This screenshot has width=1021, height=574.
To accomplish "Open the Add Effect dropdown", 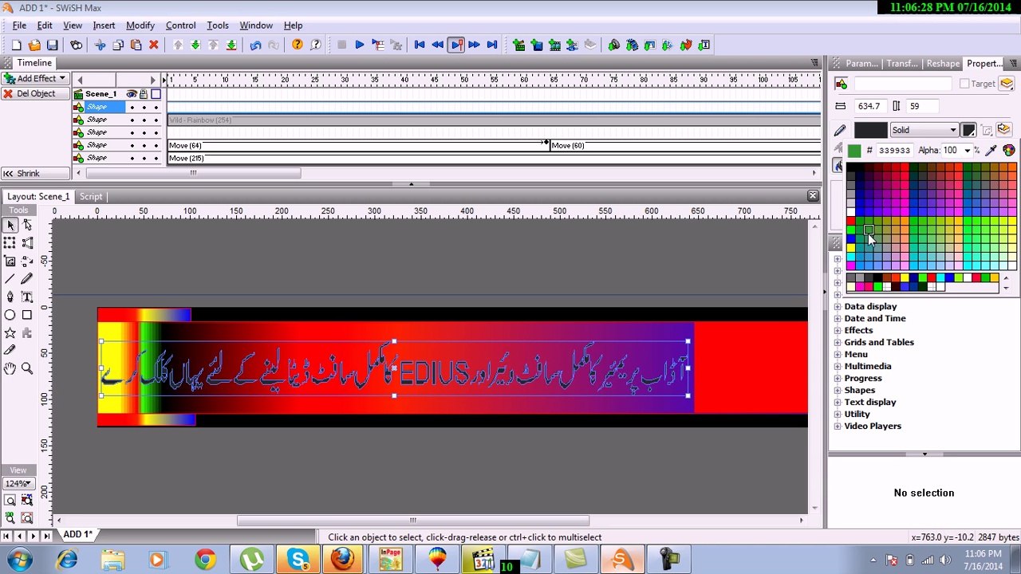I will coord(34,78).
